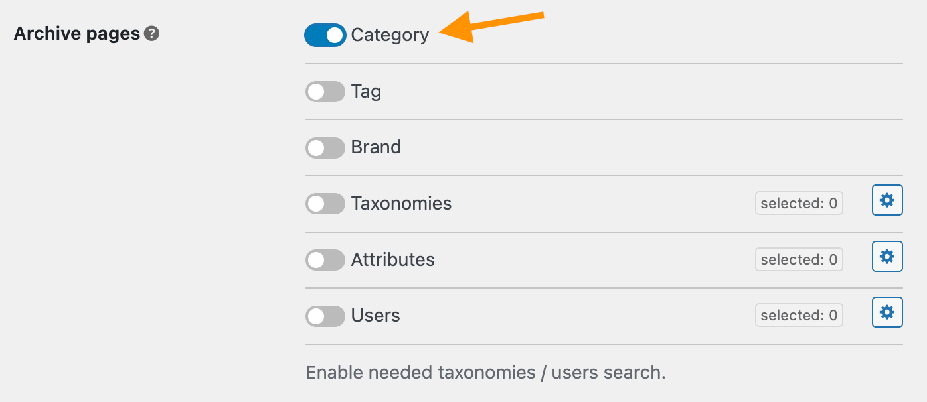927x402 pixels.
Task: Turn on the Brand toggle switch
Action: (x=325, y=147)
